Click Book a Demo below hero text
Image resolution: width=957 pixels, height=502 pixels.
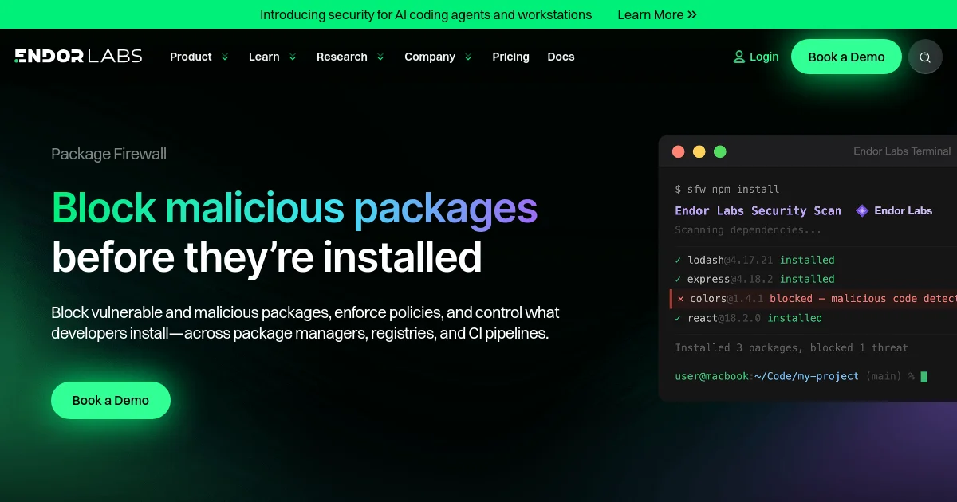(x=111, y=400)
